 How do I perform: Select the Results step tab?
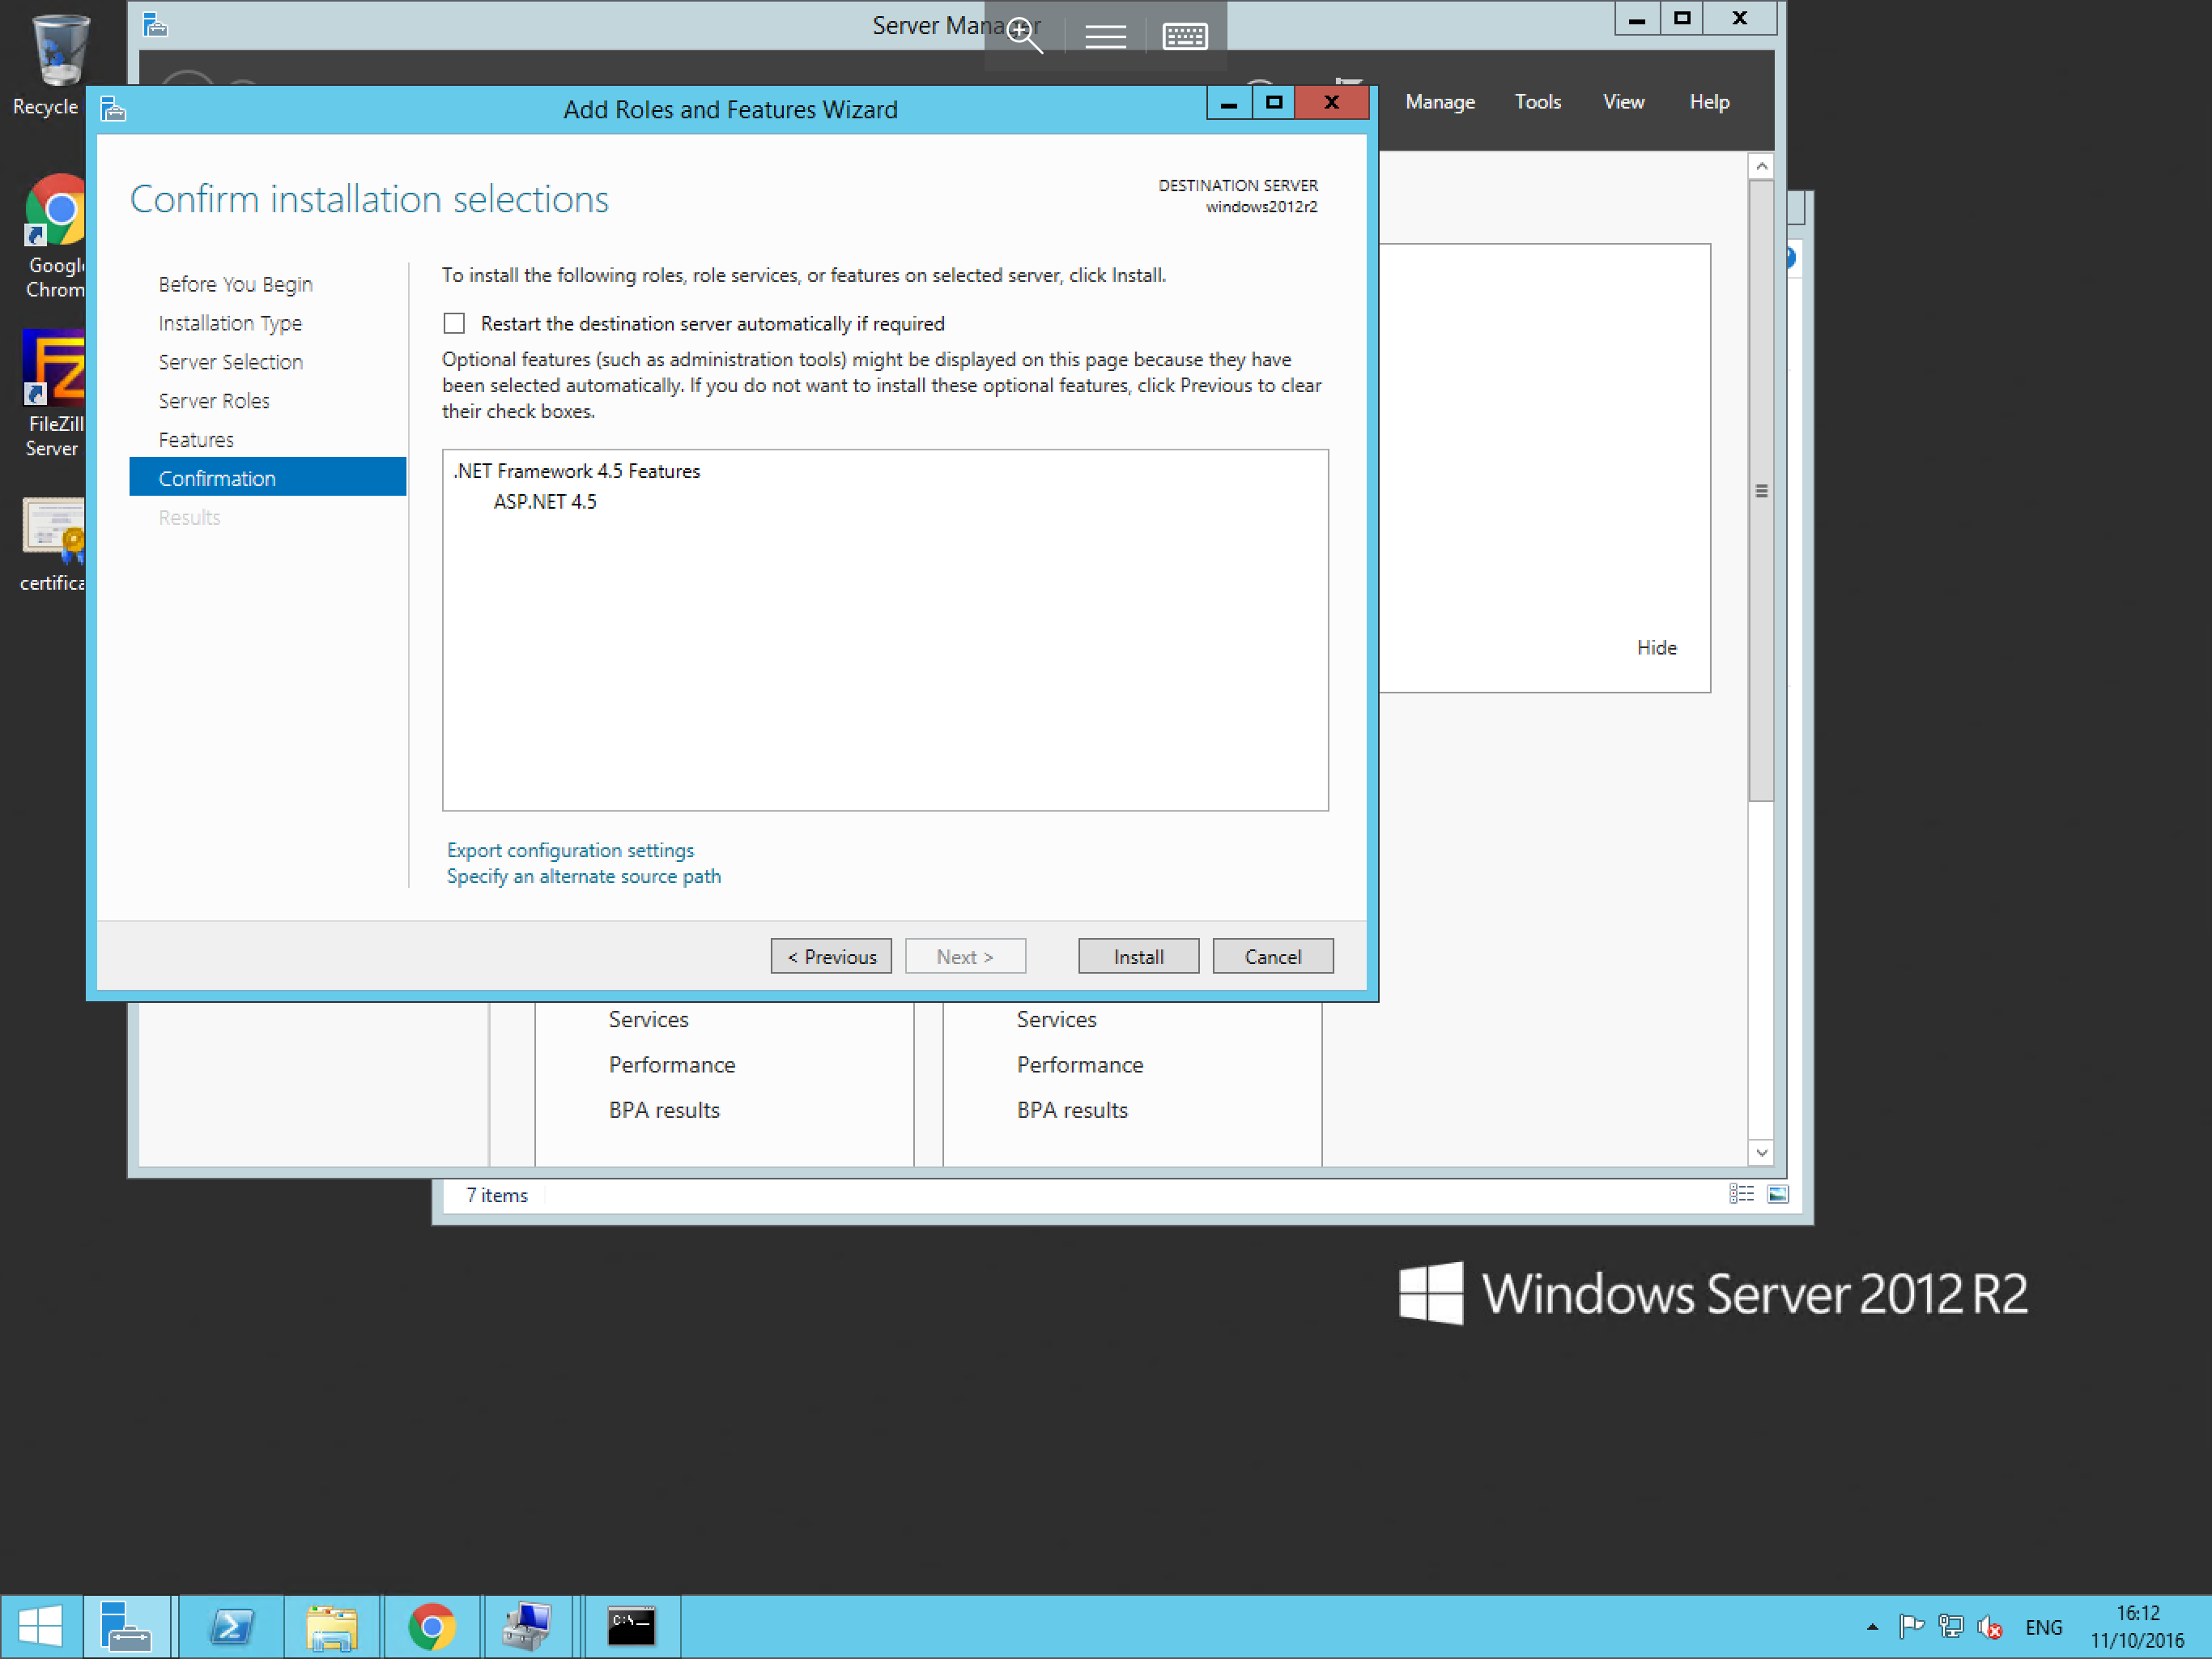click(x=188, y=518)
